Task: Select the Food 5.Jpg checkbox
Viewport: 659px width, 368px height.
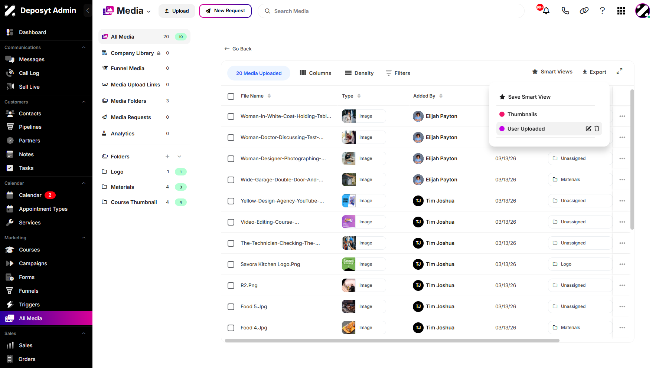Action: coord(231,307)
